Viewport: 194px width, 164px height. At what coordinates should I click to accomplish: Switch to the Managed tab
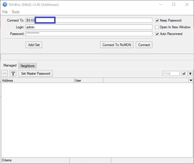tap(10, 65)
